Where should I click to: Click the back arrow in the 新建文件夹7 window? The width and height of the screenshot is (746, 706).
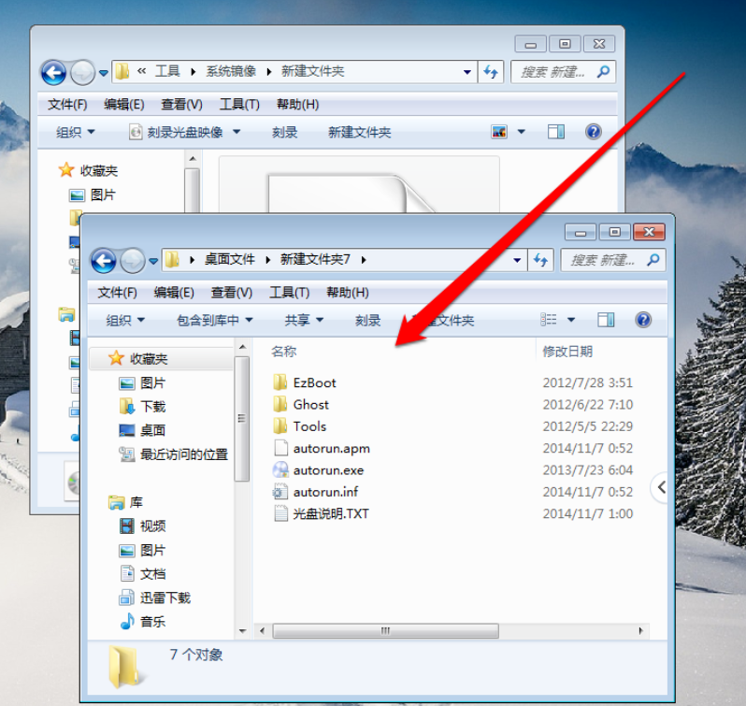104,260
